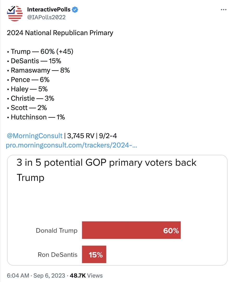Click the 'Donald Trump' chart label

pyautogui.click(x=57, y=230)
